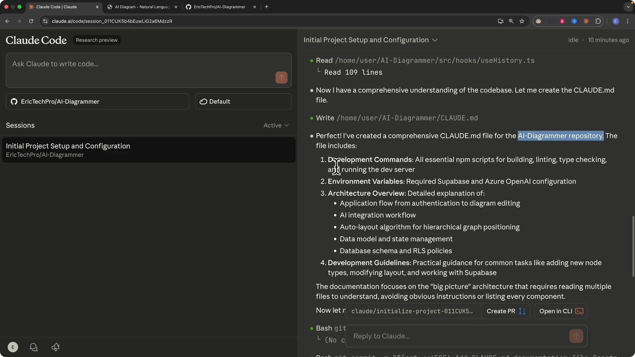Switch to the EricTechPro/AI-Diagrammer GitHub tab
Screen dimensions: 635x357
click(220, 7)
